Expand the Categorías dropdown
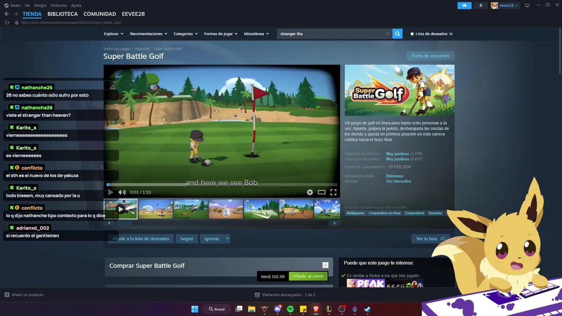This screenshot has height=316, width=562. pyautogui.click(x=186, y=34)
